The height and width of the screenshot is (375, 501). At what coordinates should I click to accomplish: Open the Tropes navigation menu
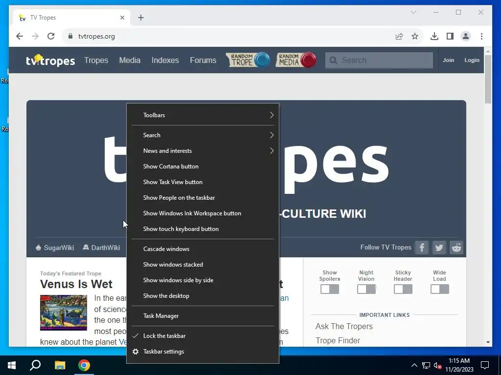(x=96, y=60)
